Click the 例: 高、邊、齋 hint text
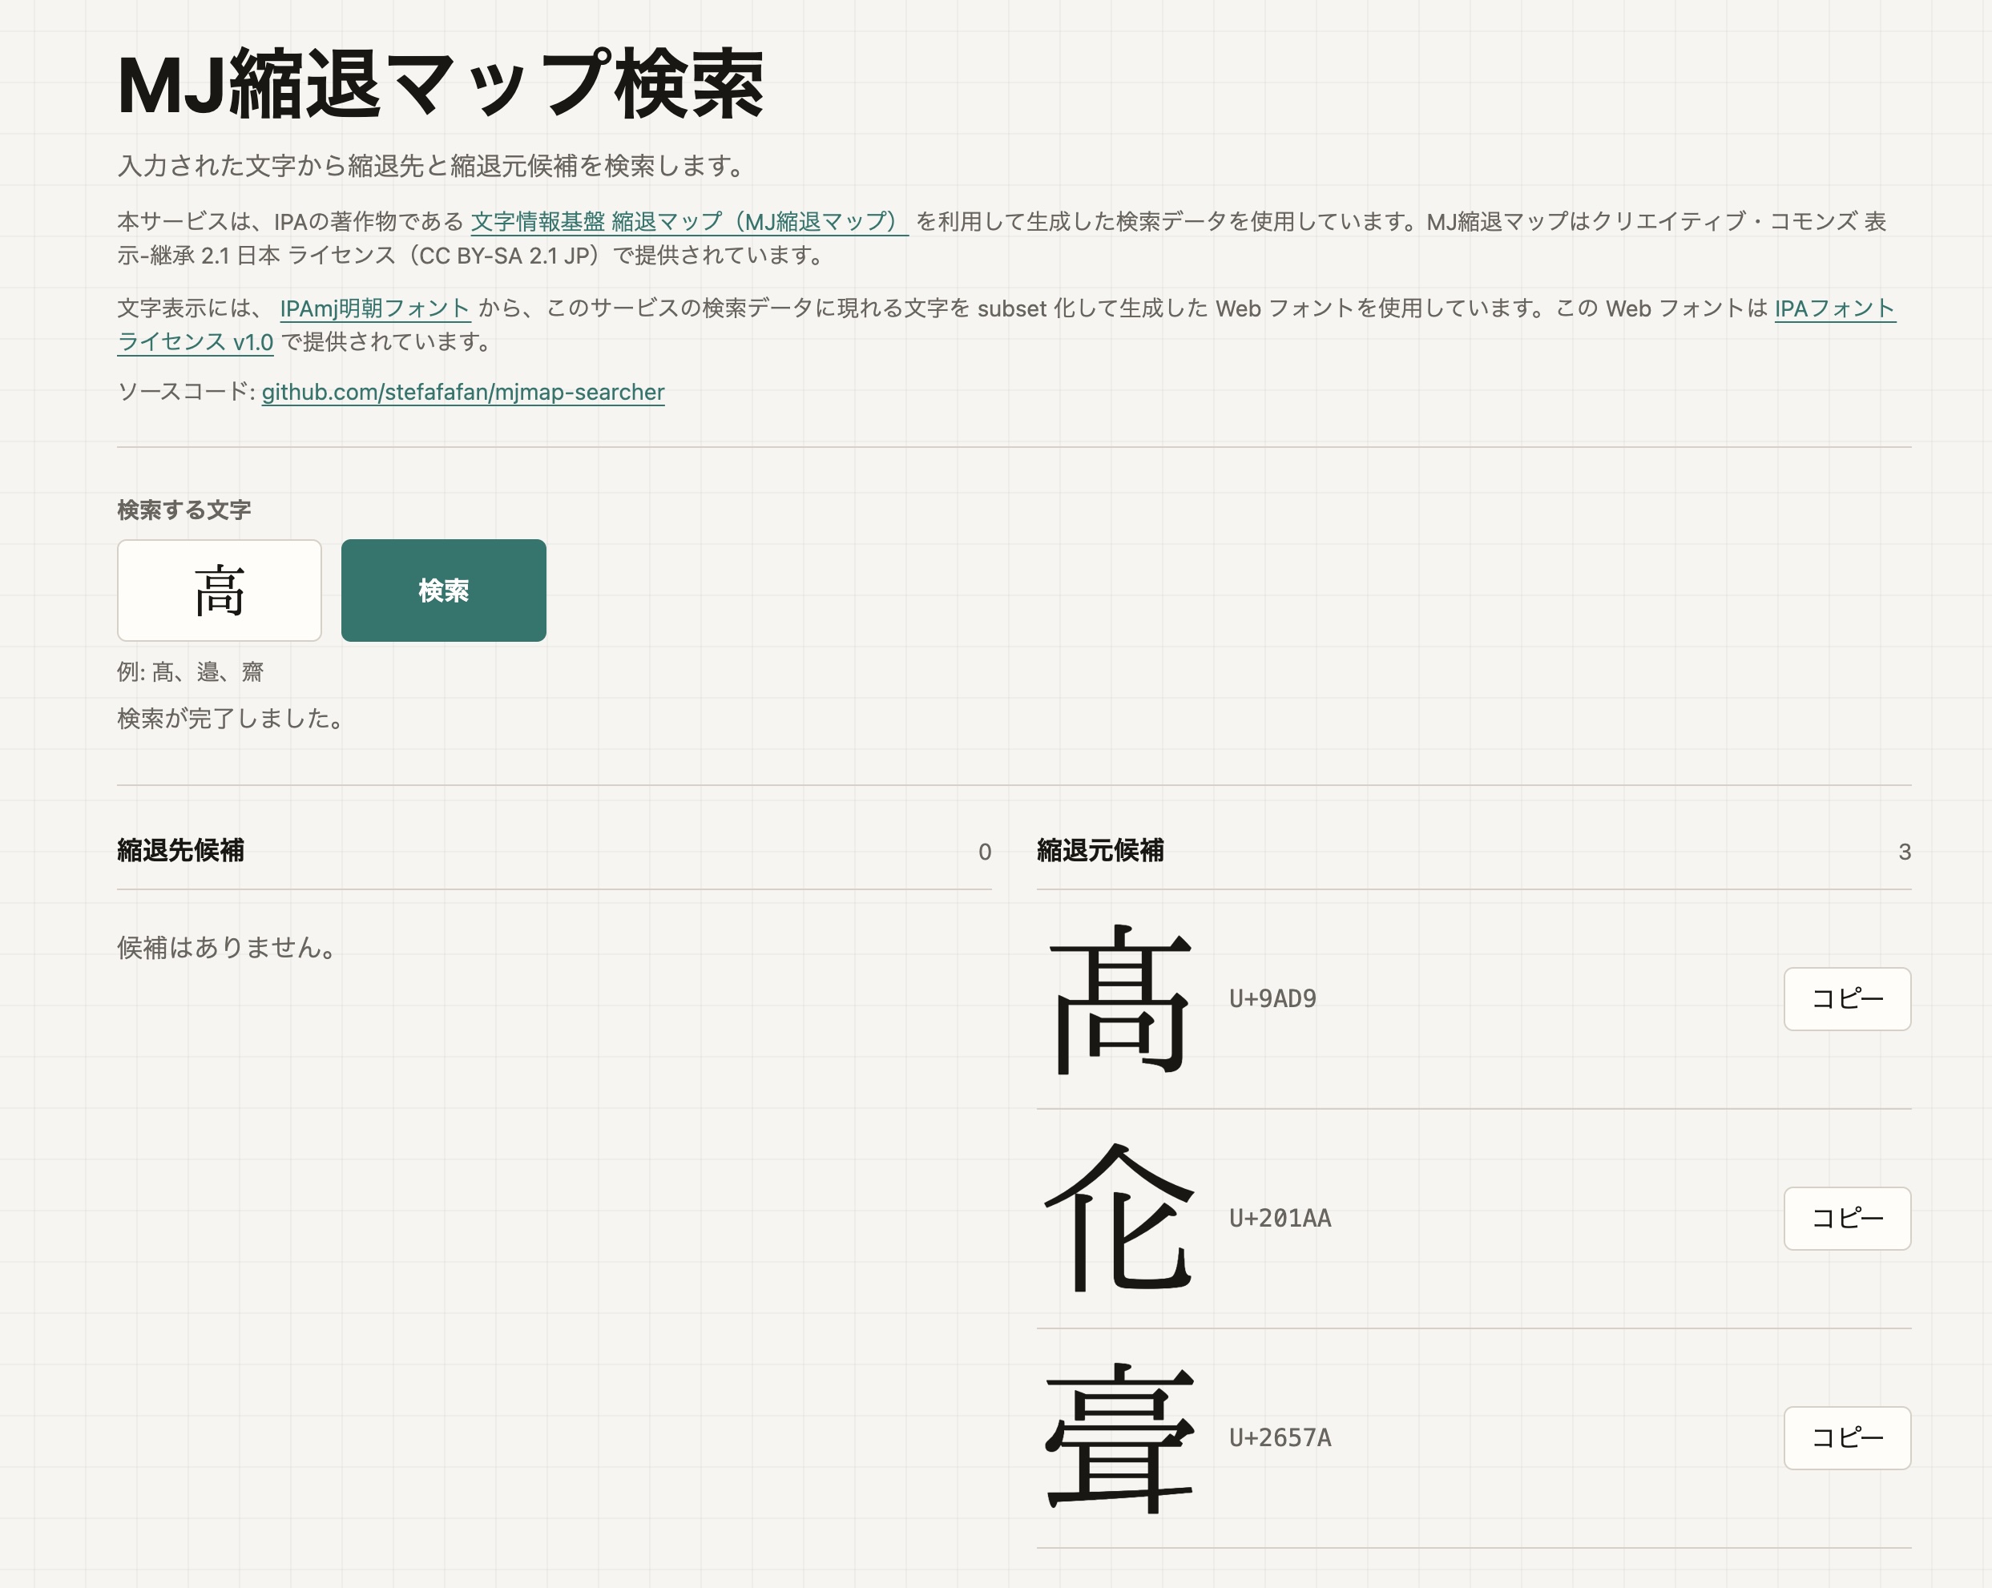The width and height of the screenshot is (1992, 1588). pos(191,671)
